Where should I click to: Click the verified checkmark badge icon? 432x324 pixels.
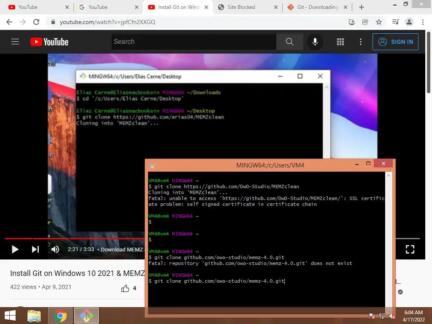tap(400, 292)
